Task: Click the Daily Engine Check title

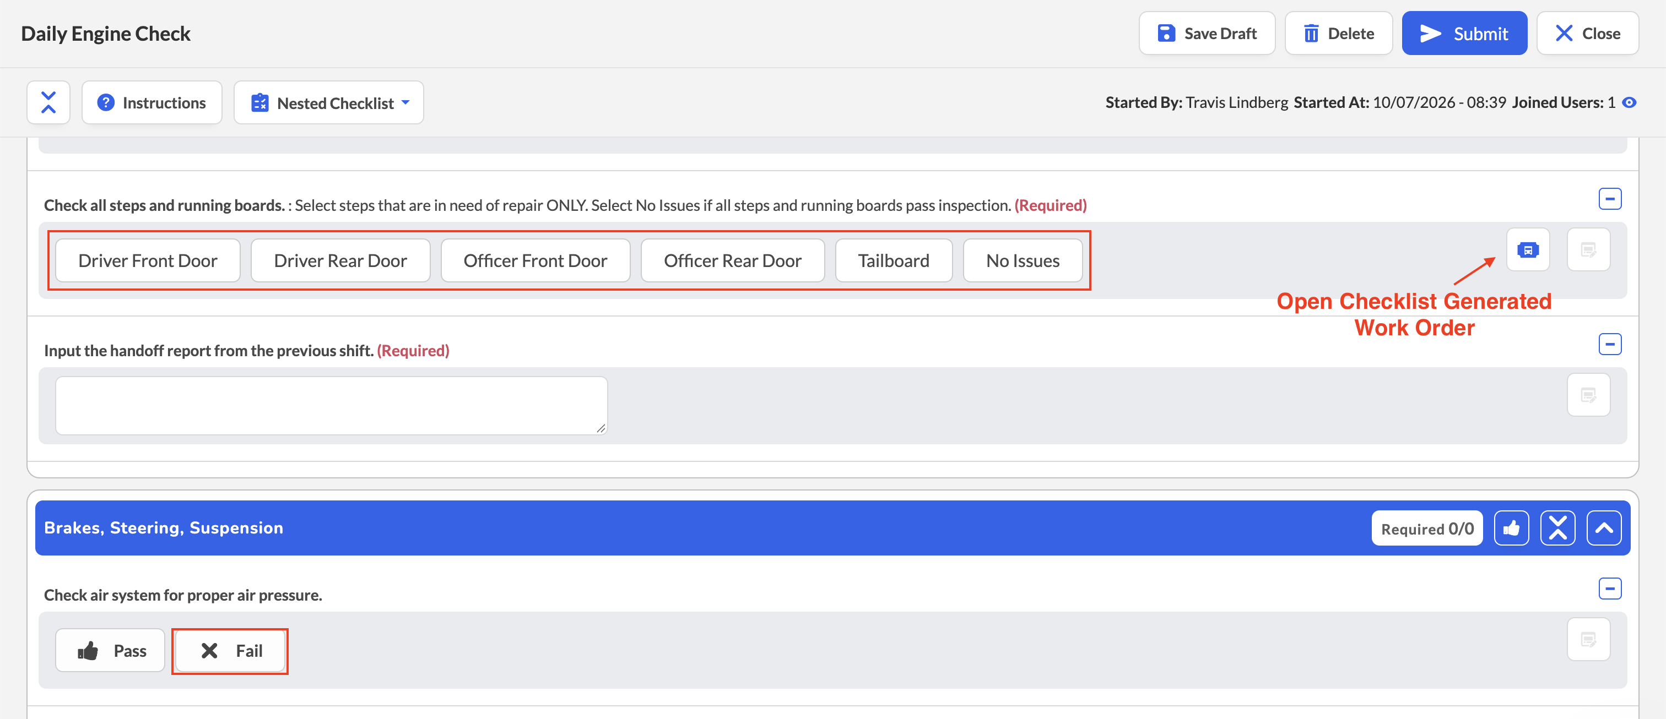Action: 105,34
